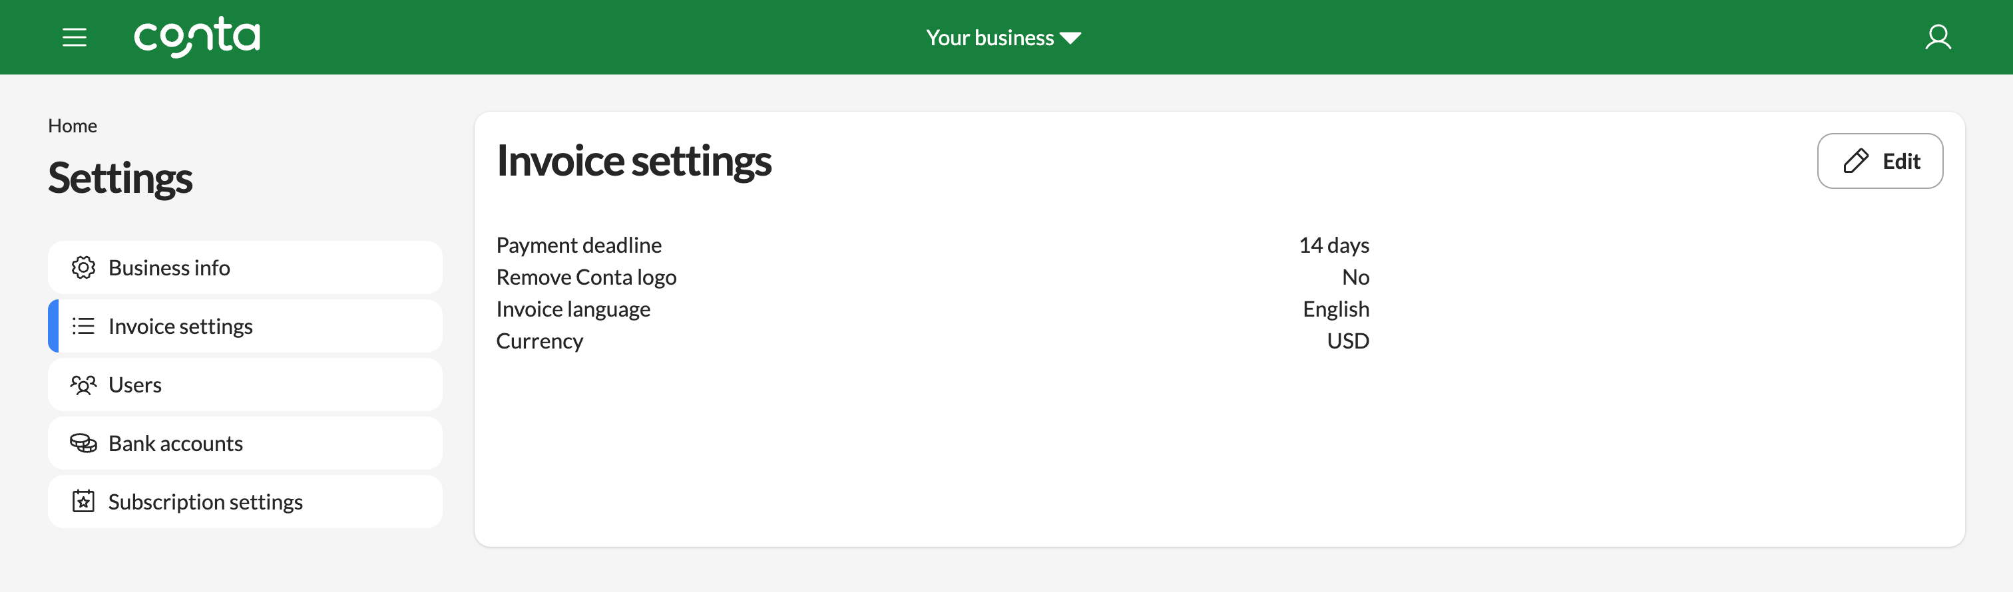Switch to the Business info section
Image resolution: width=2013 pixels, height=592 pixels.
click(x=169, y=267)
